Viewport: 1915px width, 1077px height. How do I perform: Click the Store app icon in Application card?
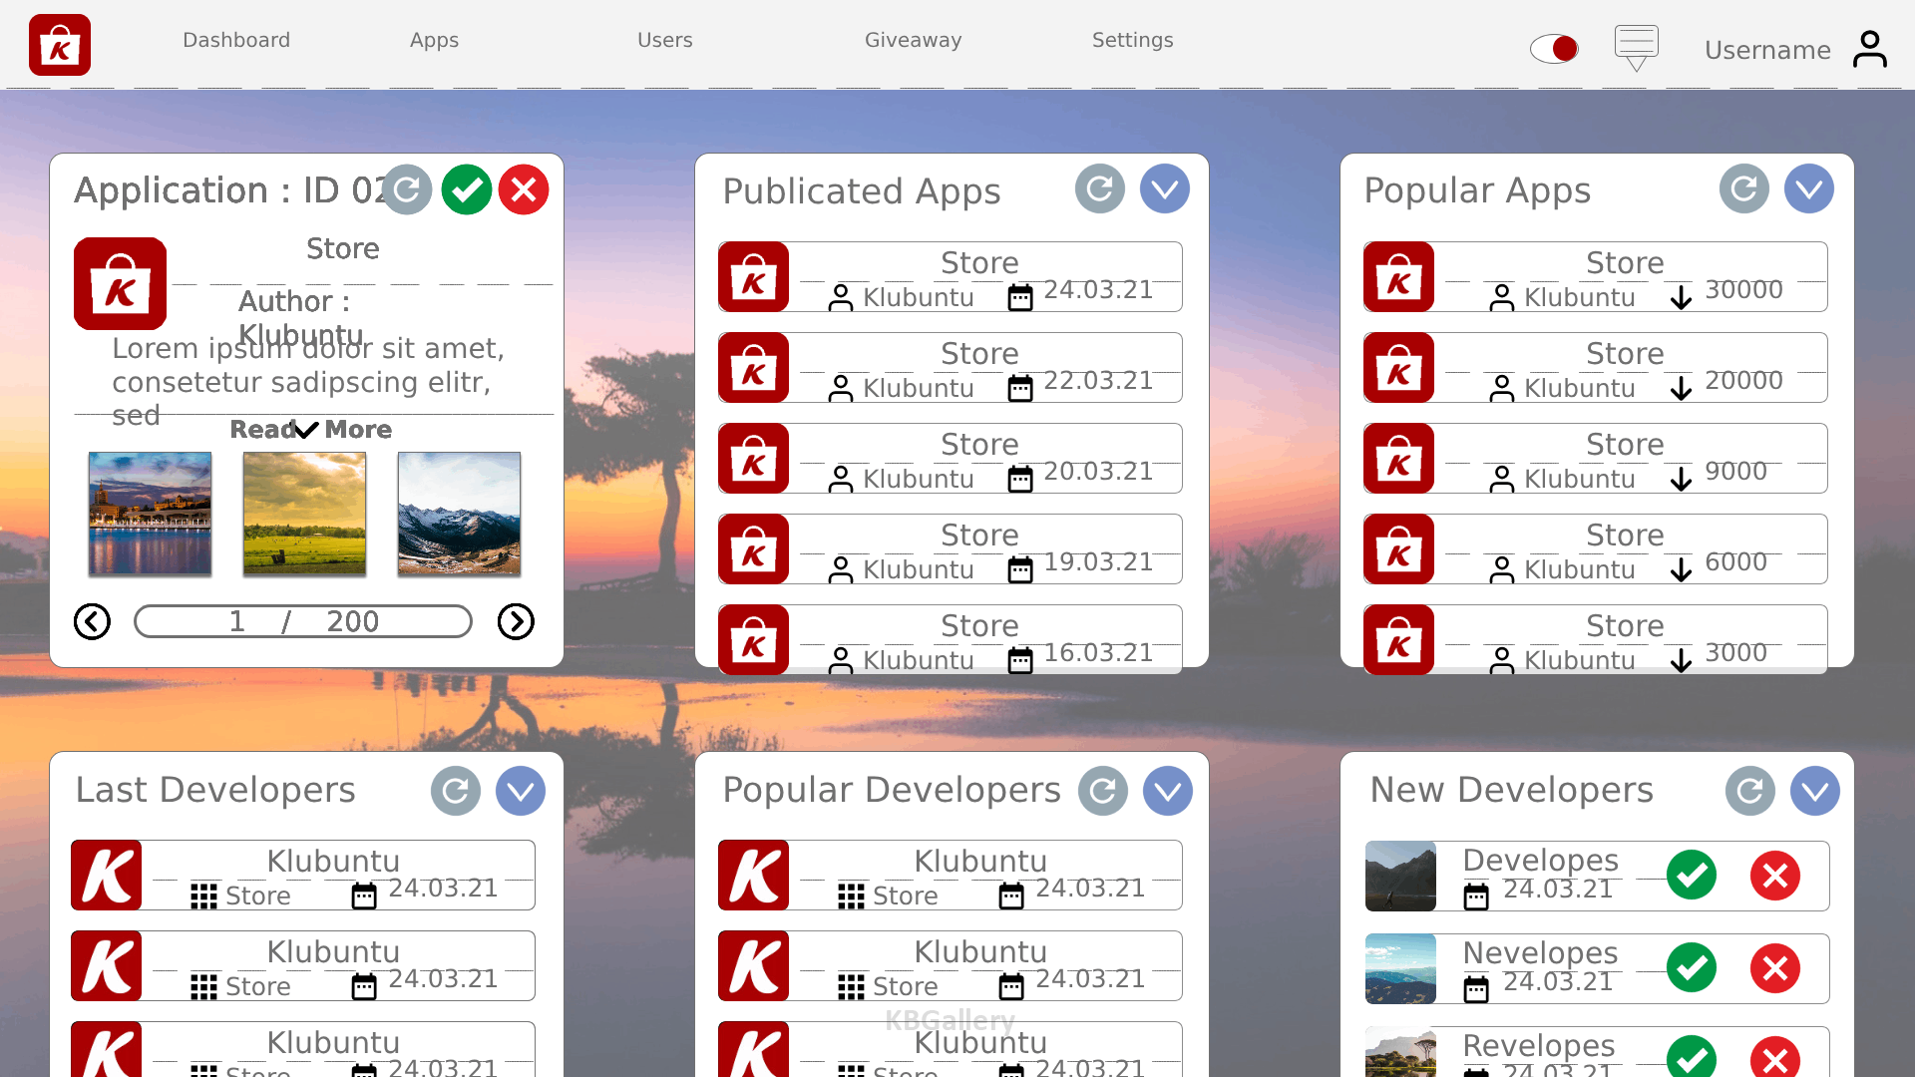(120, 283)
